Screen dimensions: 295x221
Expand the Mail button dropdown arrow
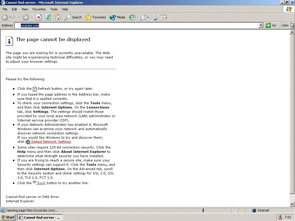148,17
